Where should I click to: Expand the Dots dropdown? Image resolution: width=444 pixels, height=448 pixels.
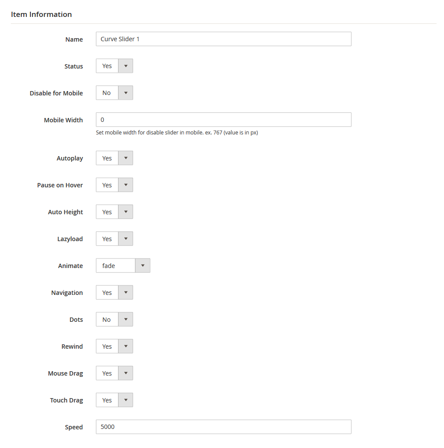(x=114, y=320)
